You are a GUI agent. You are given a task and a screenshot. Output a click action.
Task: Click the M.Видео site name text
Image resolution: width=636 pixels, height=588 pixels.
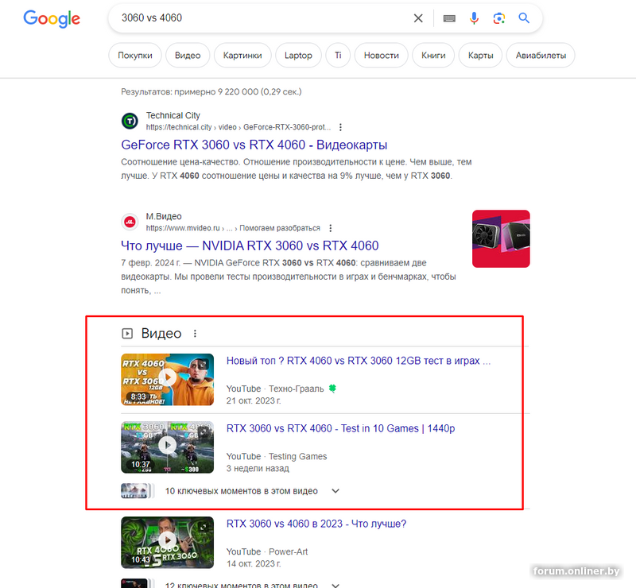[x=164, y=217]
